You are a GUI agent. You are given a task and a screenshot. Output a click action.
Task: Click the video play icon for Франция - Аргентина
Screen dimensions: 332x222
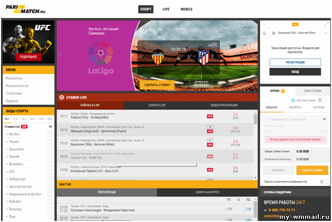pyautogui.click(x=210, y=127)
